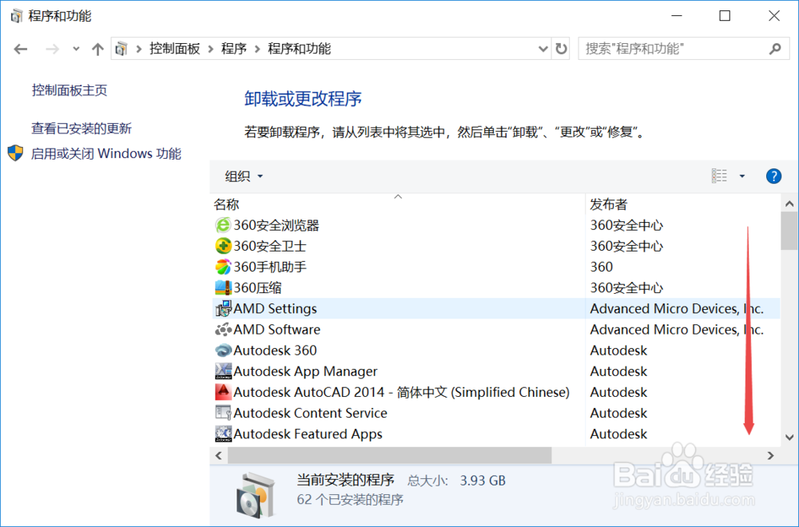The image size is (799, 527).
Task: Select 程序和功能 in the breadcrumb
Action: point(299,49)
